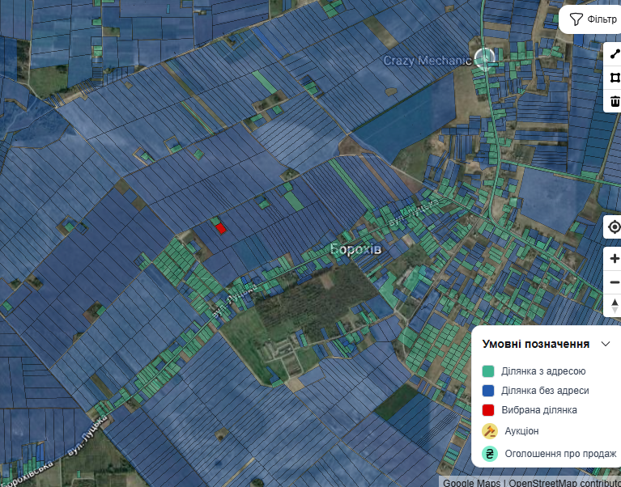Select the polygon area drawing tool
Image resolution: width=621 pixels, height=487 pixels.
(615, 78)
